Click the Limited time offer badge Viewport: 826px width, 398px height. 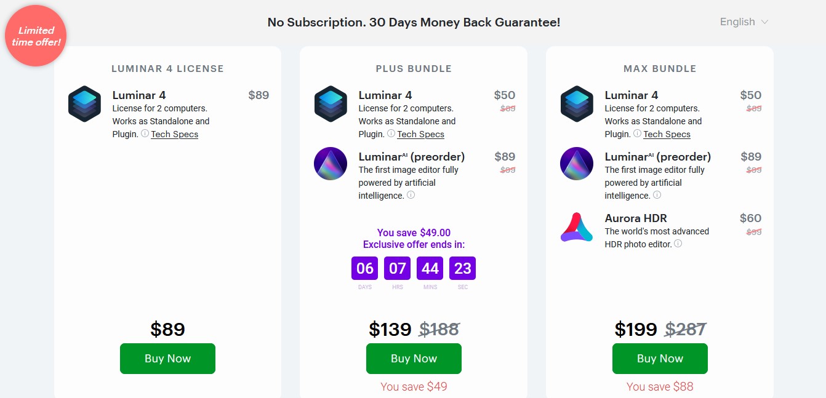(36, 36)
